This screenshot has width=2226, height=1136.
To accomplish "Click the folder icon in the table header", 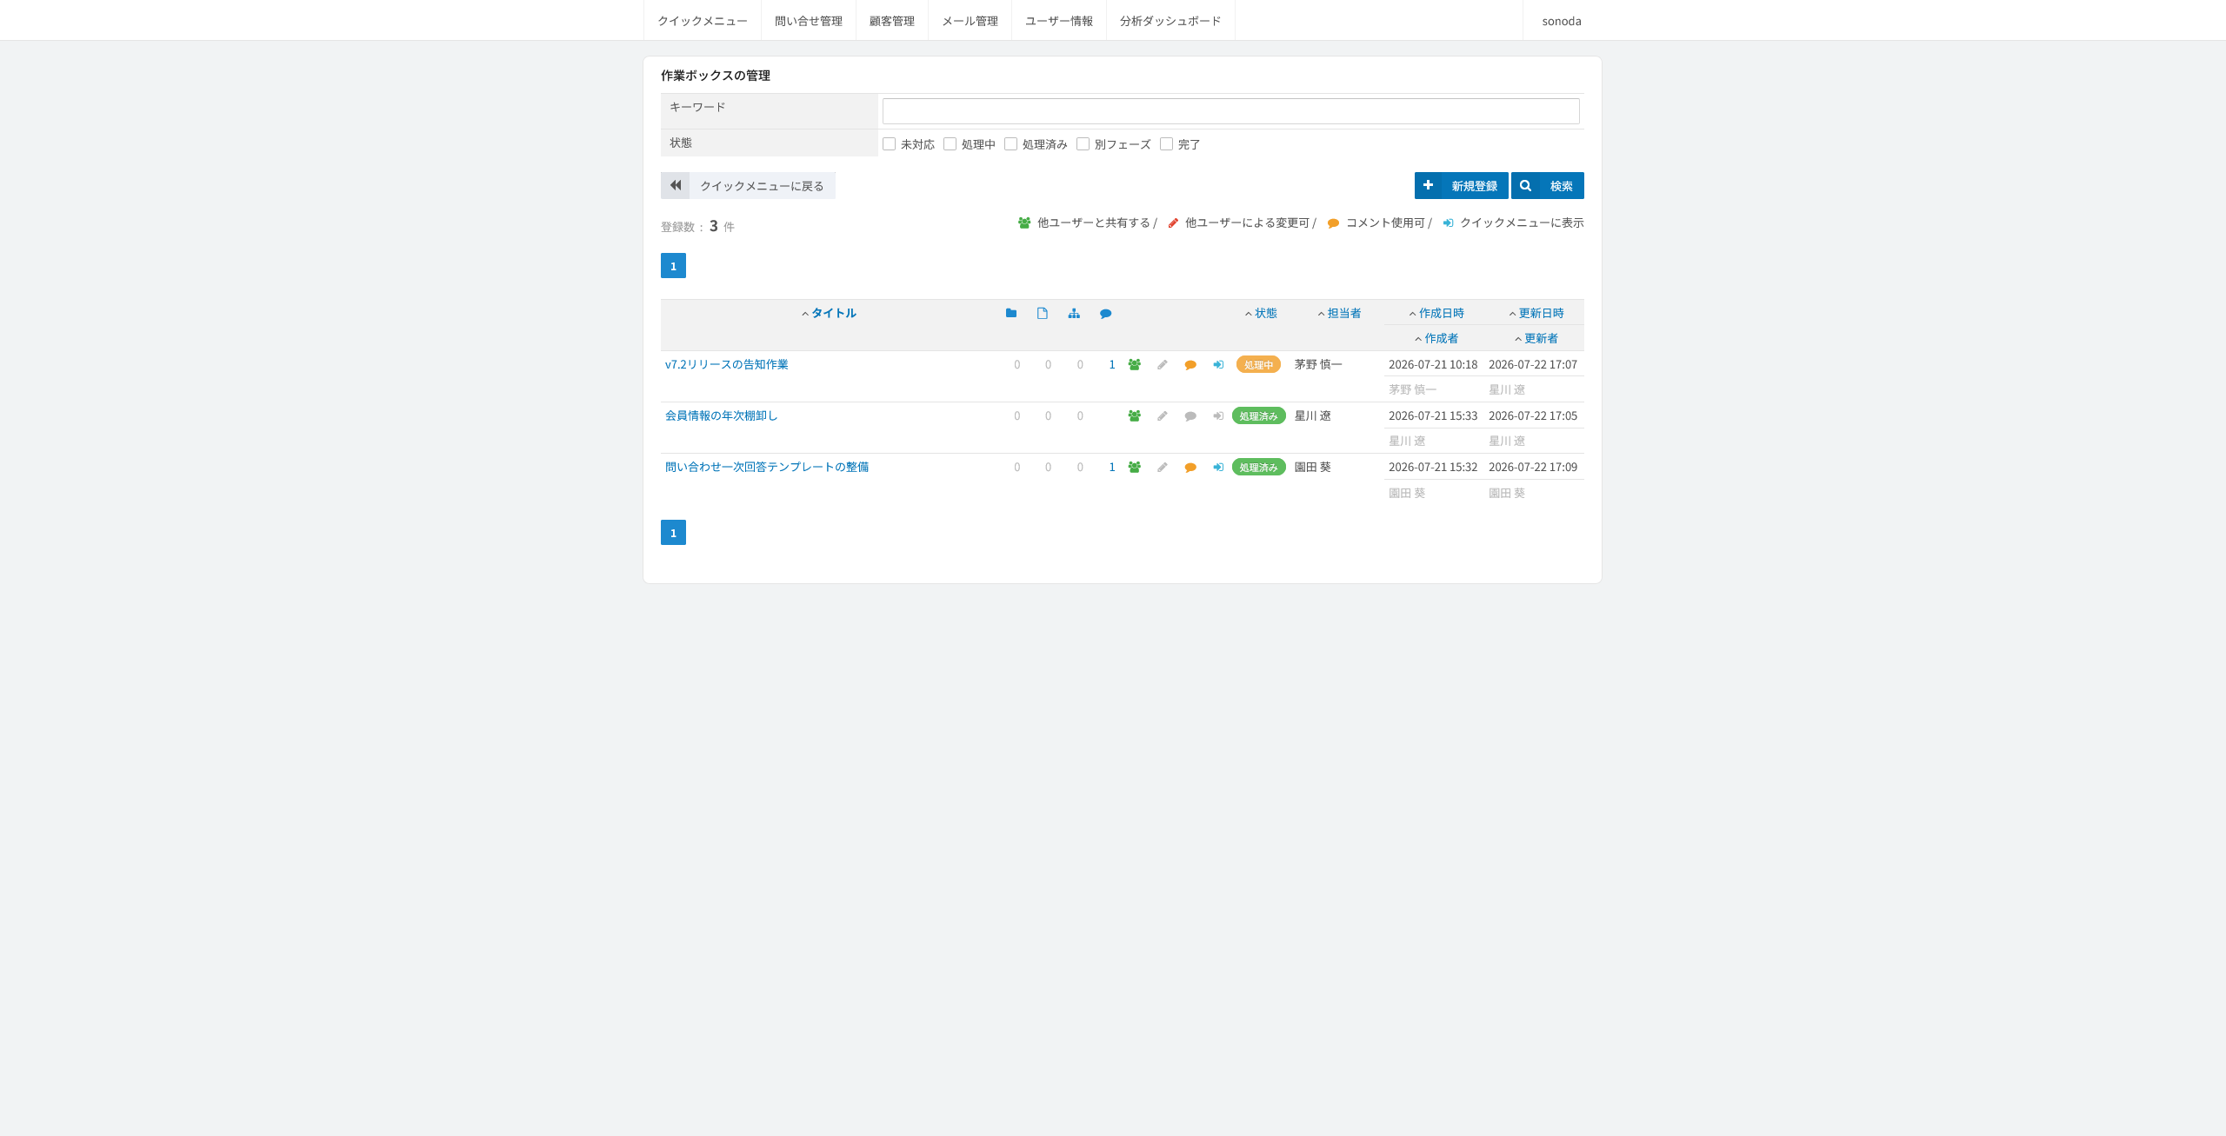I will tap(1011, 313).
